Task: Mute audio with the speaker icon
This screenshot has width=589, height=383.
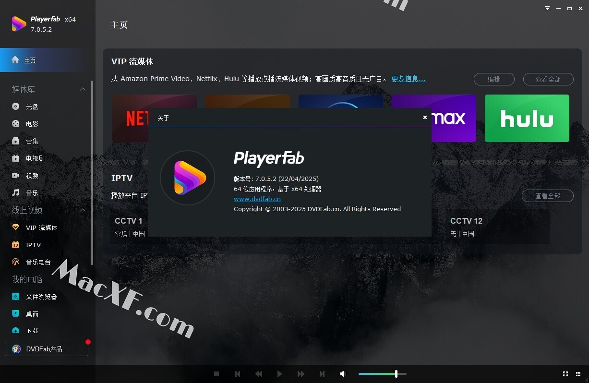Action: point(343,374)
